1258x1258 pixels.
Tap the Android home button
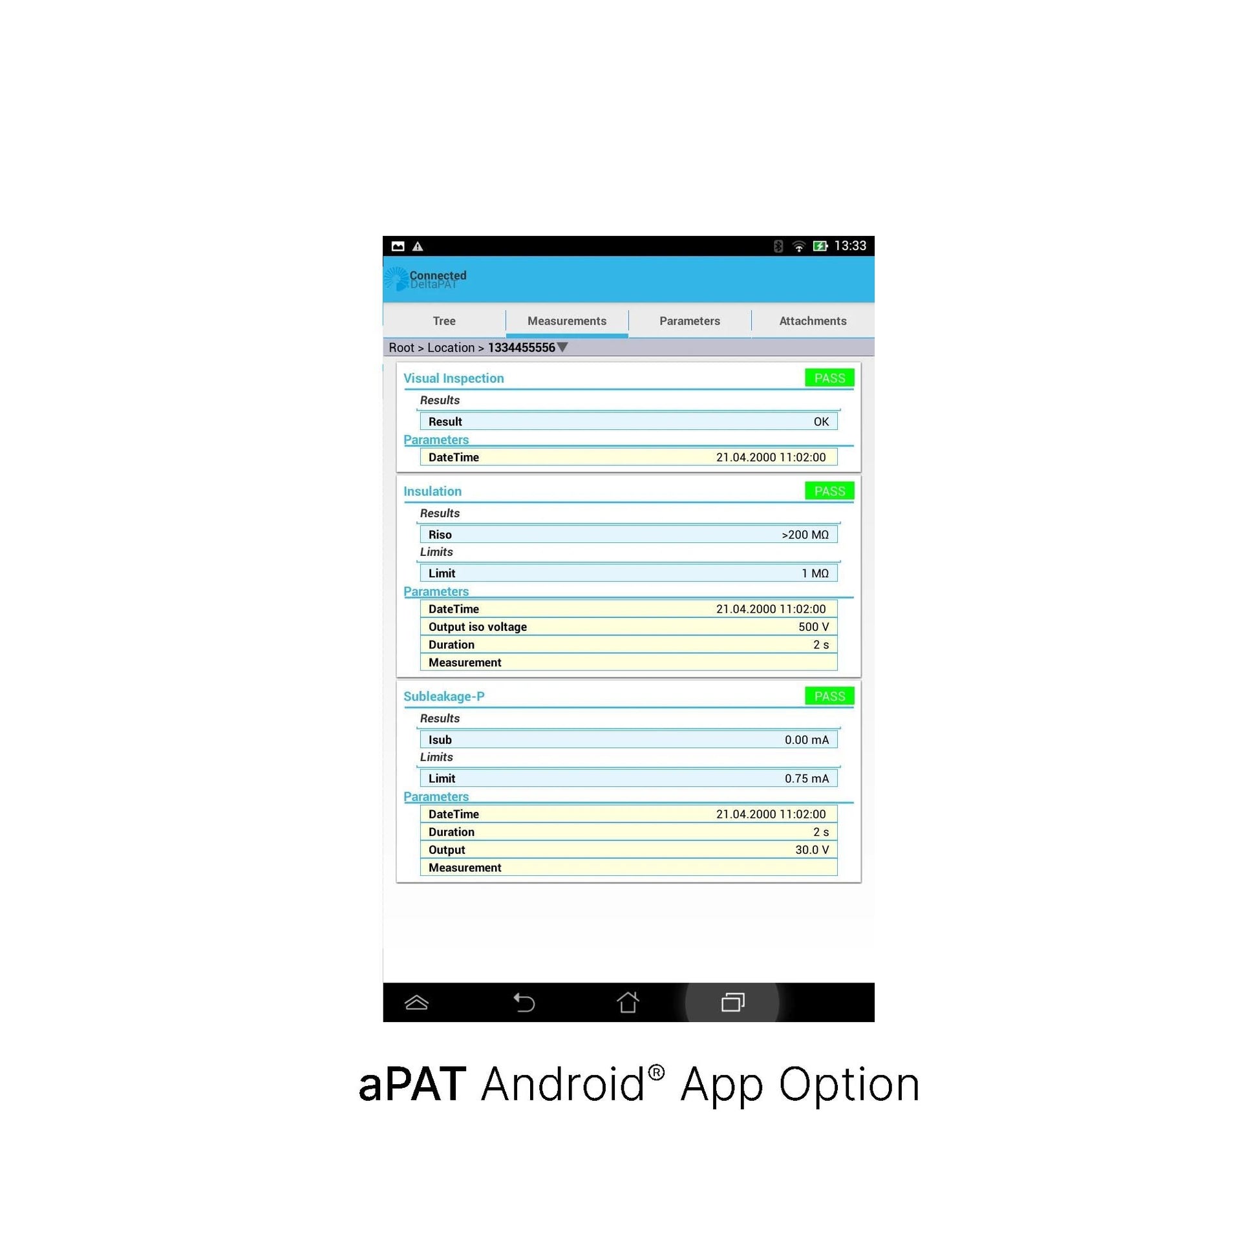(x=628, y=1002)
